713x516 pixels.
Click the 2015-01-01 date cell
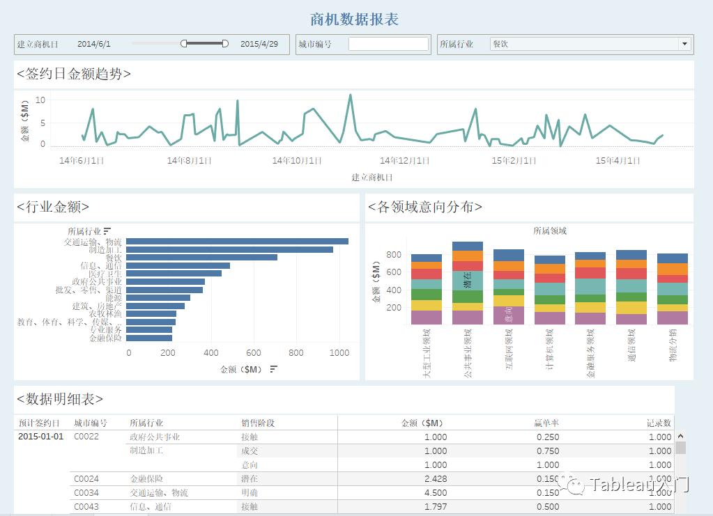[x=41, y=437]
